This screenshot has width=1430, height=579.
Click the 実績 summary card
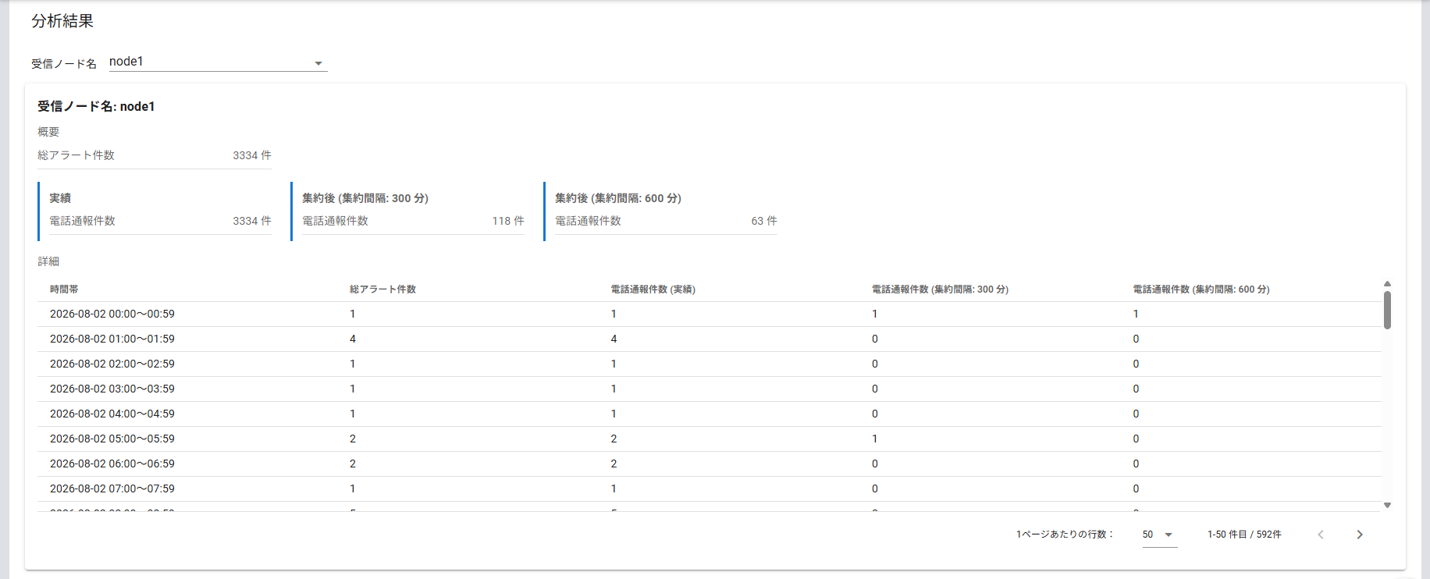155,211
